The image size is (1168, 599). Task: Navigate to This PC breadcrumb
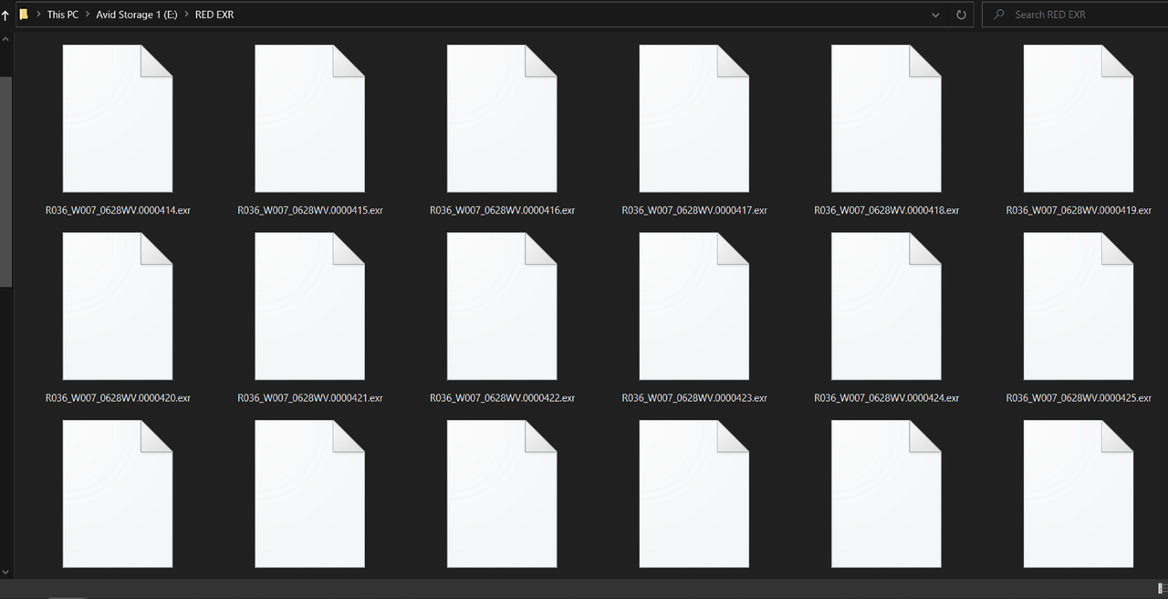(x=63, y=15)
